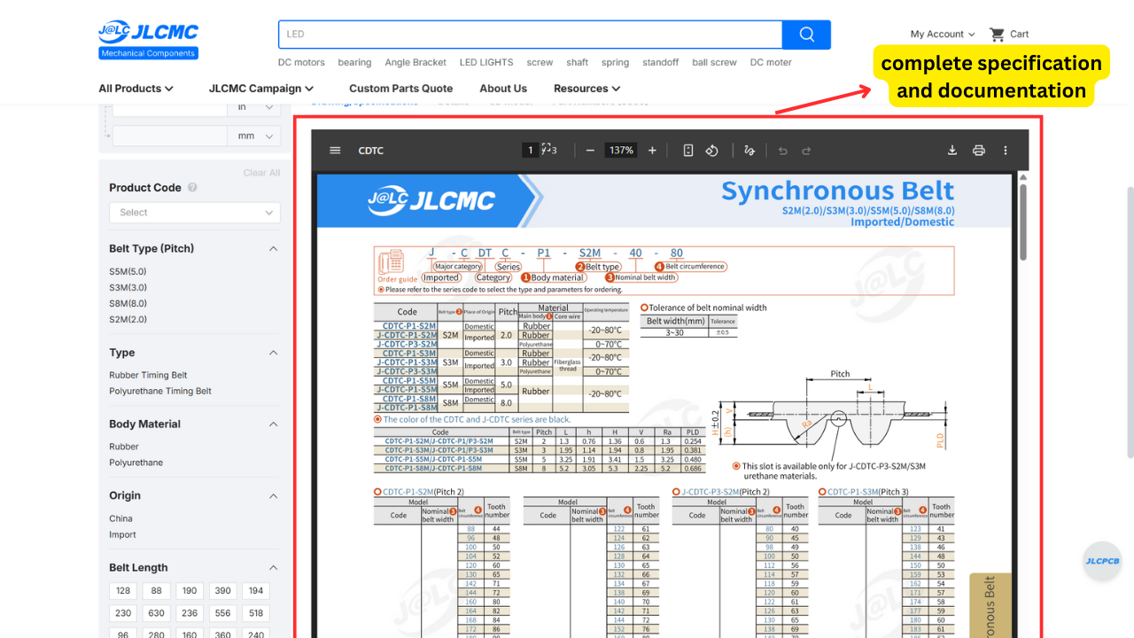Select belt length 190

(x=190, y=591)
